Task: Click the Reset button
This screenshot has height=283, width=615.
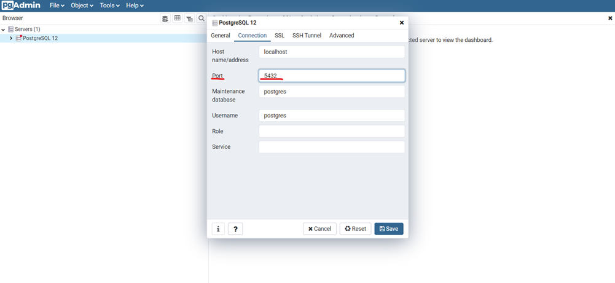Action: click(355, 229)
